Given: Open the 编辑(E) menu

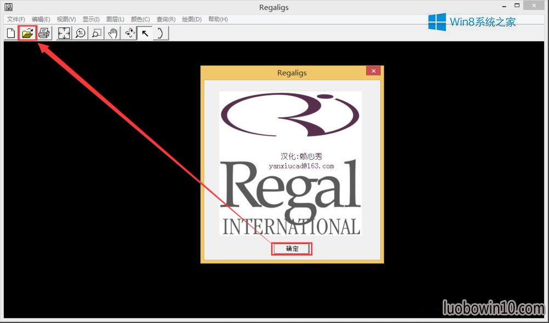Looking at the screenshot, I should pos(41,19).
